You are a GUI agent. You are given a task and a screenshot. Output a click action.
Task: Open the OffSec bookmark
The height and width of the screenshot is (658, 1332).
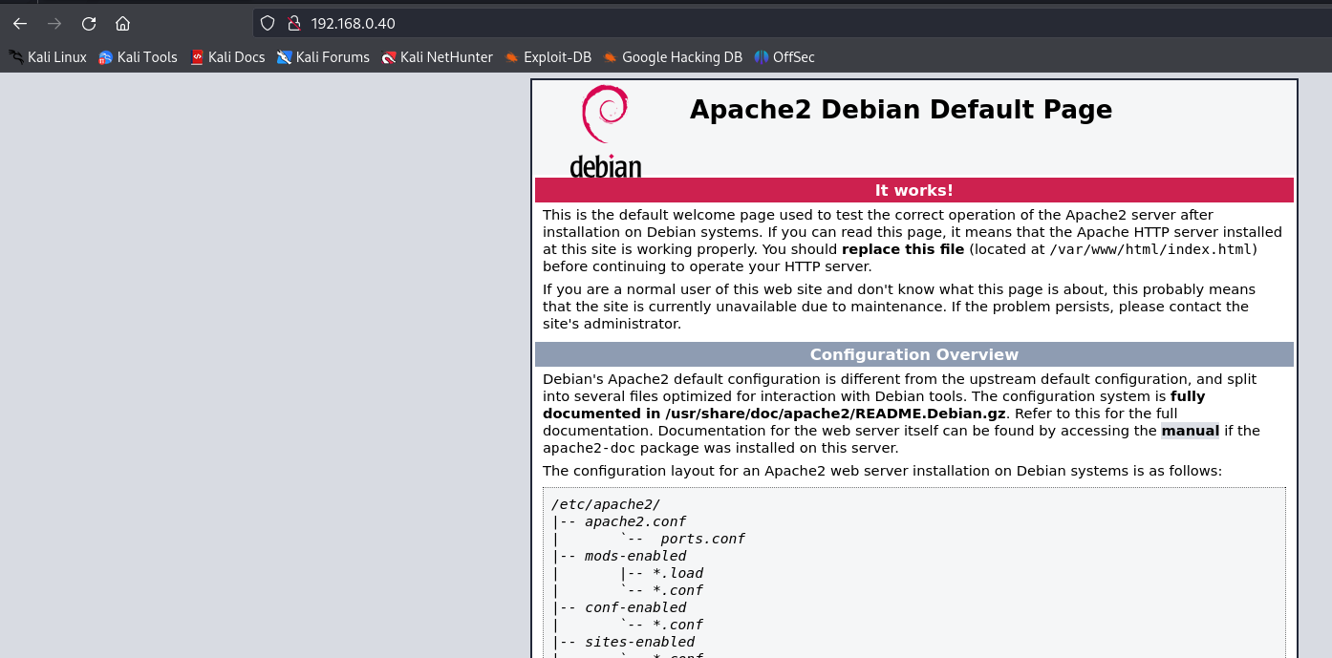(x=784, y=57)
